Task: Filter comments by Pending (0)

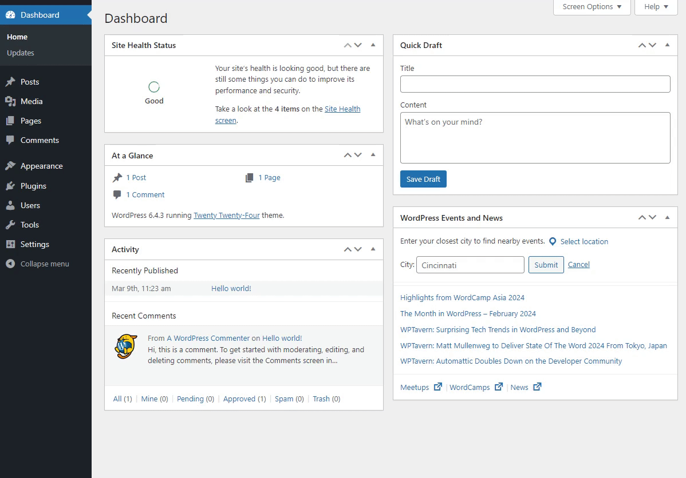Action: tap(196, 399)
